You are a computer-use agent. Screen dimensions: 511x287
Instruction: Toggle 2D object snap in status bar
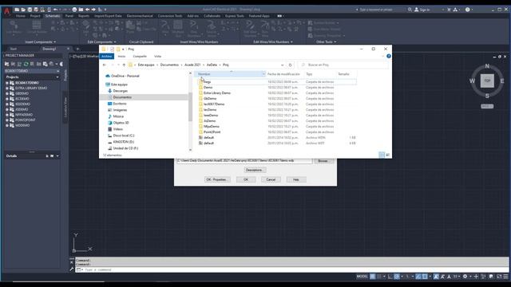425,277
